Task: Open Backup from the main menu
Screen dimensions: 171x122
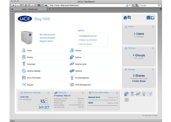Action: (x=78, y=57)
